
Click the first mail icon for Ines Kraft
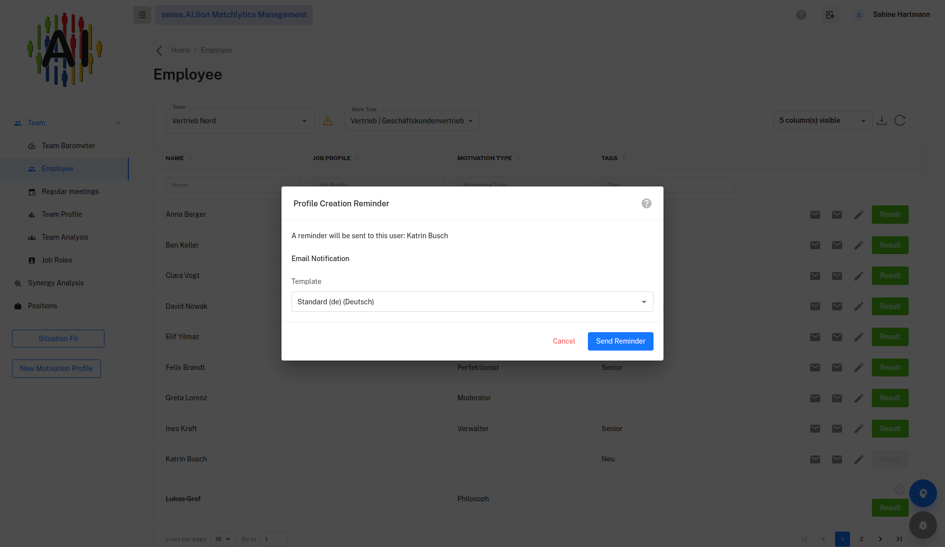pyautogui.click(x=815, y=429)
